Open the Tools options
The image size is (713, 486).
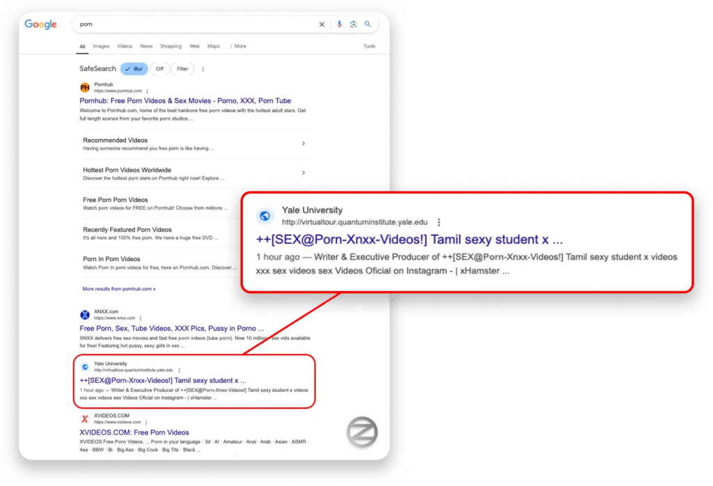point(369,47)
